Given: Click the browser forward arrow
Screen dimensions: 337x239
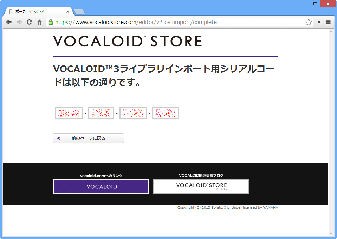Looking at the screenshot, I should point(19,22).
